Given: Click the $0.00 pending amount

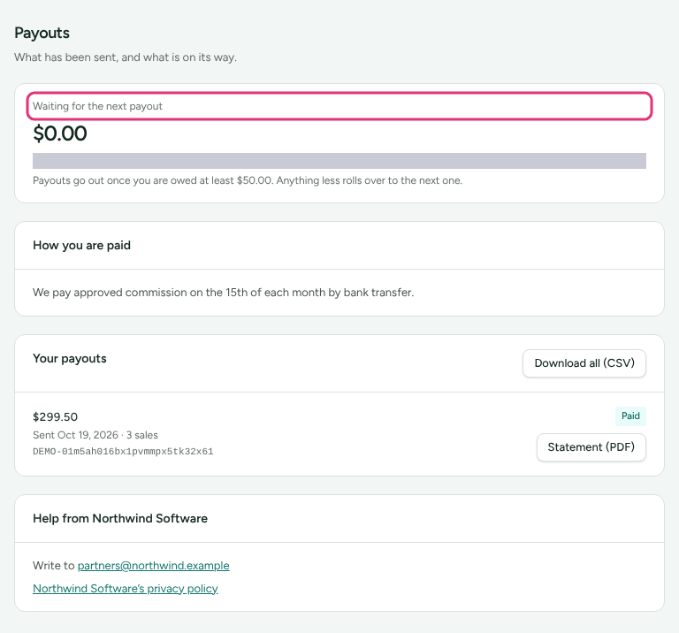Looking at the screenshot, I should coord(60,133).
